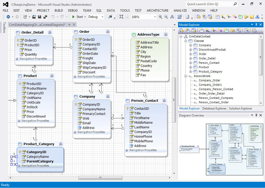Switch to the Database Explorer tab
This screenshot has height=188, width=265.
[x=214, y=108]
